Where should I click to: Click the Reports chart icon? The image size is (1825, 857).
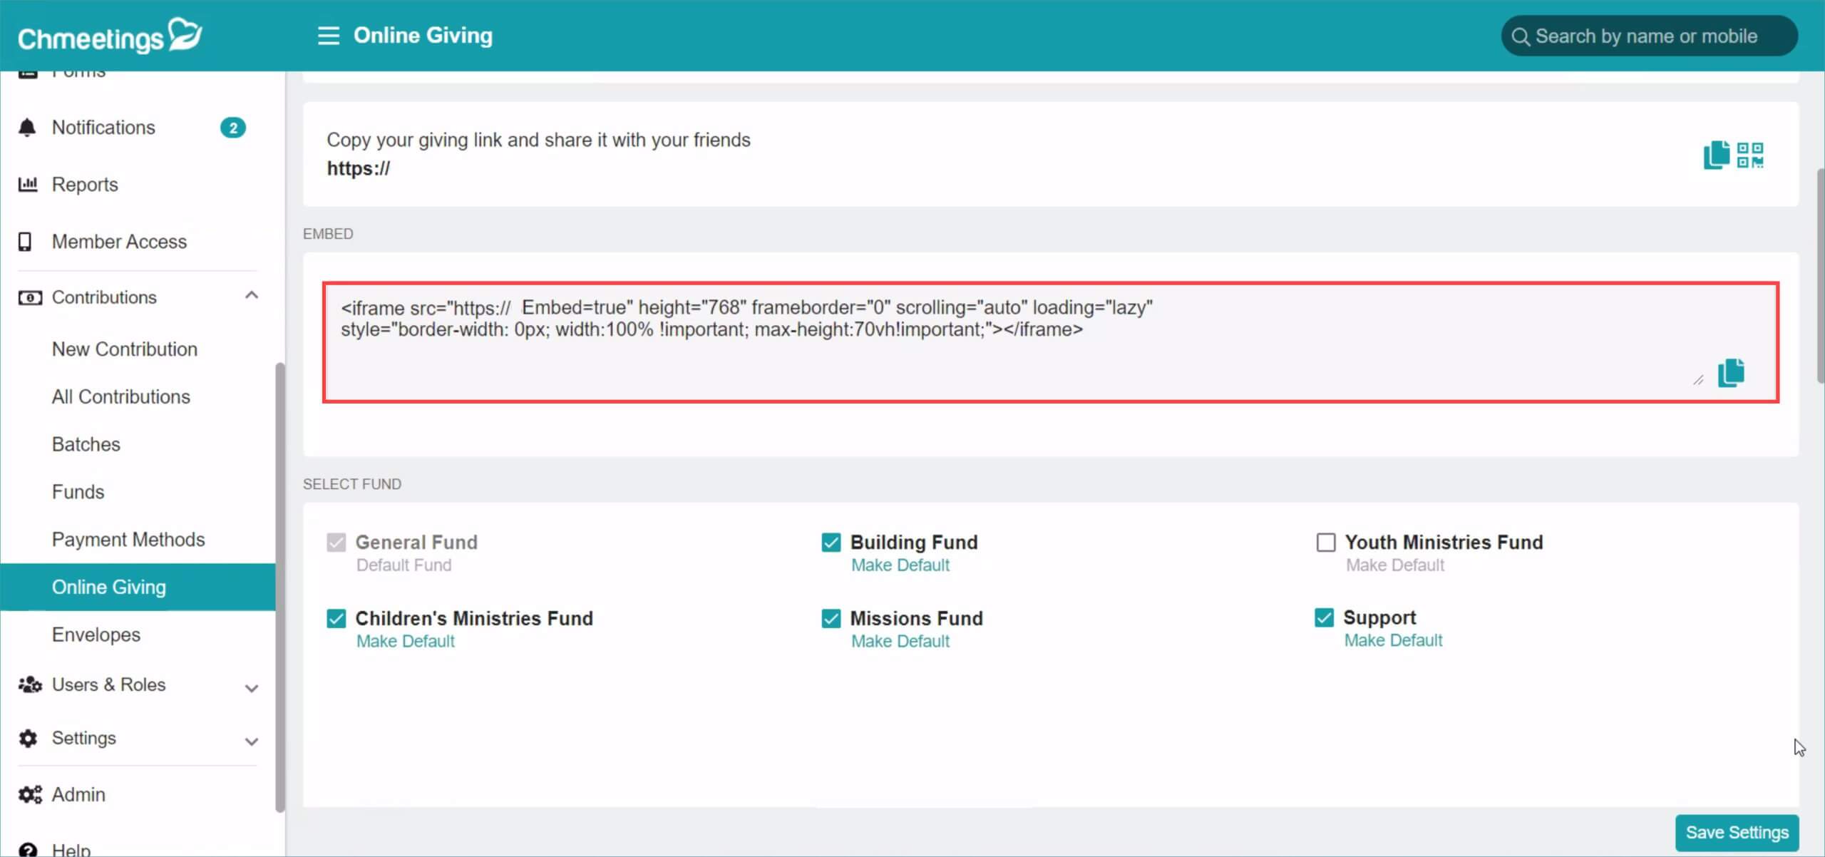point(27,185)
